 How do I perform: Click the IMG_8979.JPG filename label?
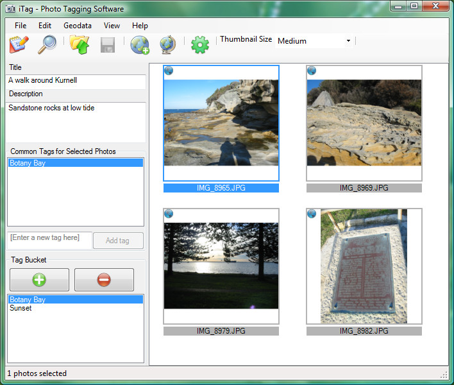221,331
